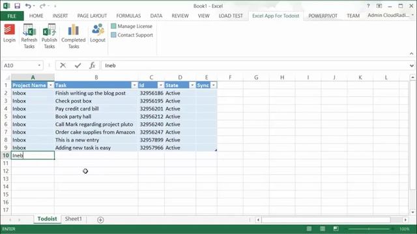Click the Contact Support label
Viewport: 417px width, 234px height.
click(135, 34)
